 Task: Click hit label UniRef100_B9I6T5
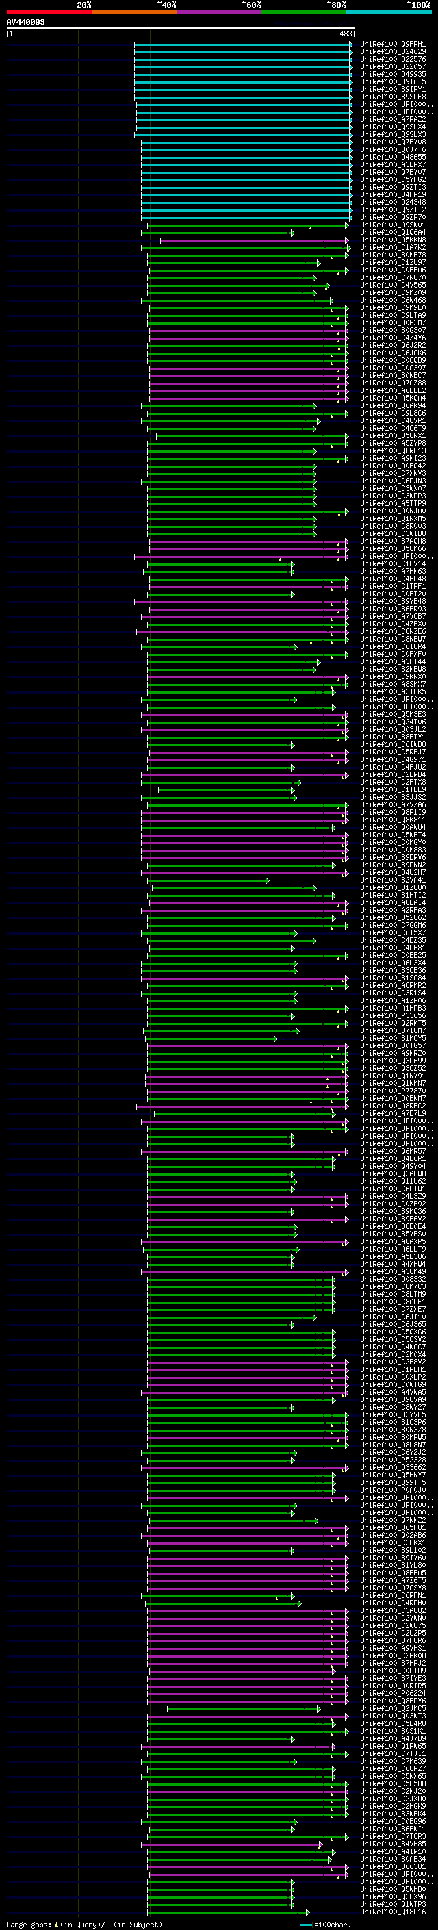click(x=393, y=81)
